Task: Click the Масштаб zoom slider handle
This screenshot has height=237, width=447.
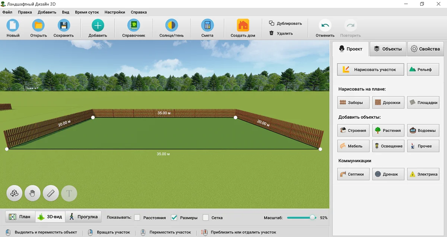Action: point(313,218)
